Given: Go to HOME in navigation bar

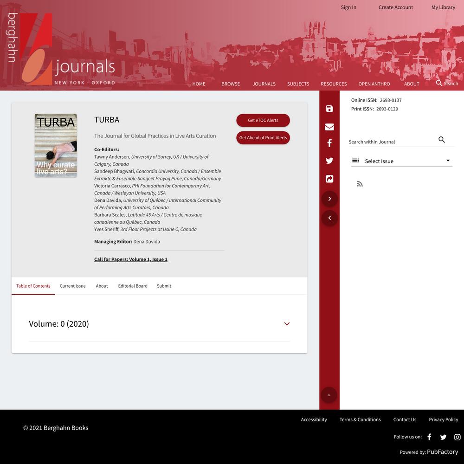Looking at the screenshot, I should 199,84.
